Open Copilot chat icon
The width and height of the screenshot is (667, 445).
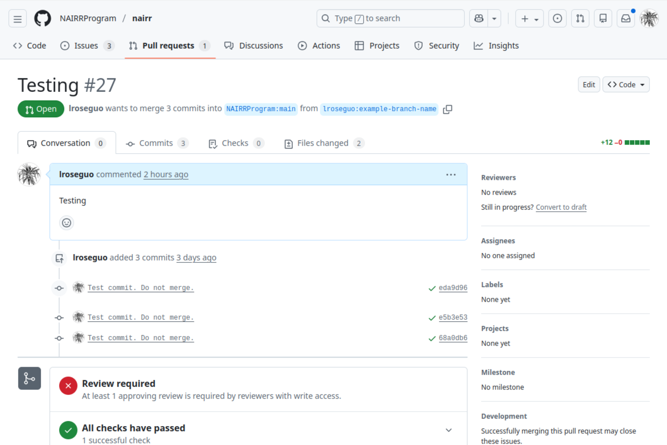[479, 18]
